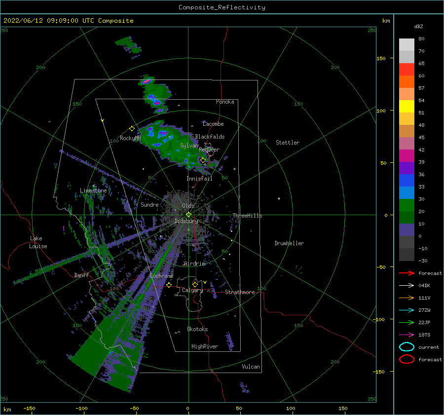The image size is (444, 415).
Task: Click the green 22JP arrow legend icon
Action: point(407,322)
